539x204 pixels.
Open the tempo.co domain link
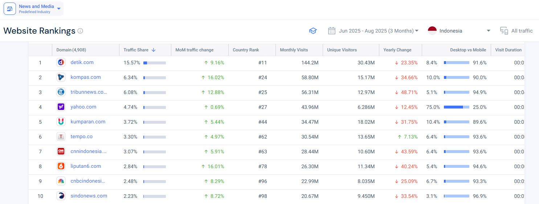click(82, 136)
